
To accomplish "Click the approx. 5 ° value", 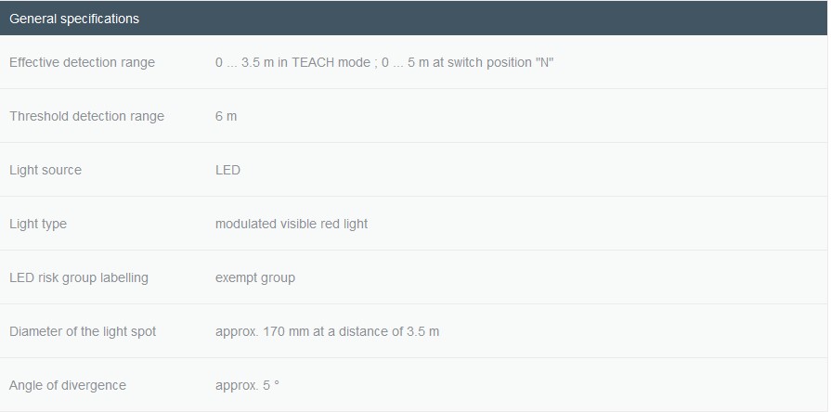I will (247, 385).
